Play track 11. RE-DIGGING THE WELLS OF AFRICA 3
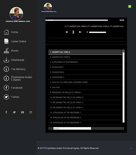This screenshot has width=136, height=155. (85, 102)
